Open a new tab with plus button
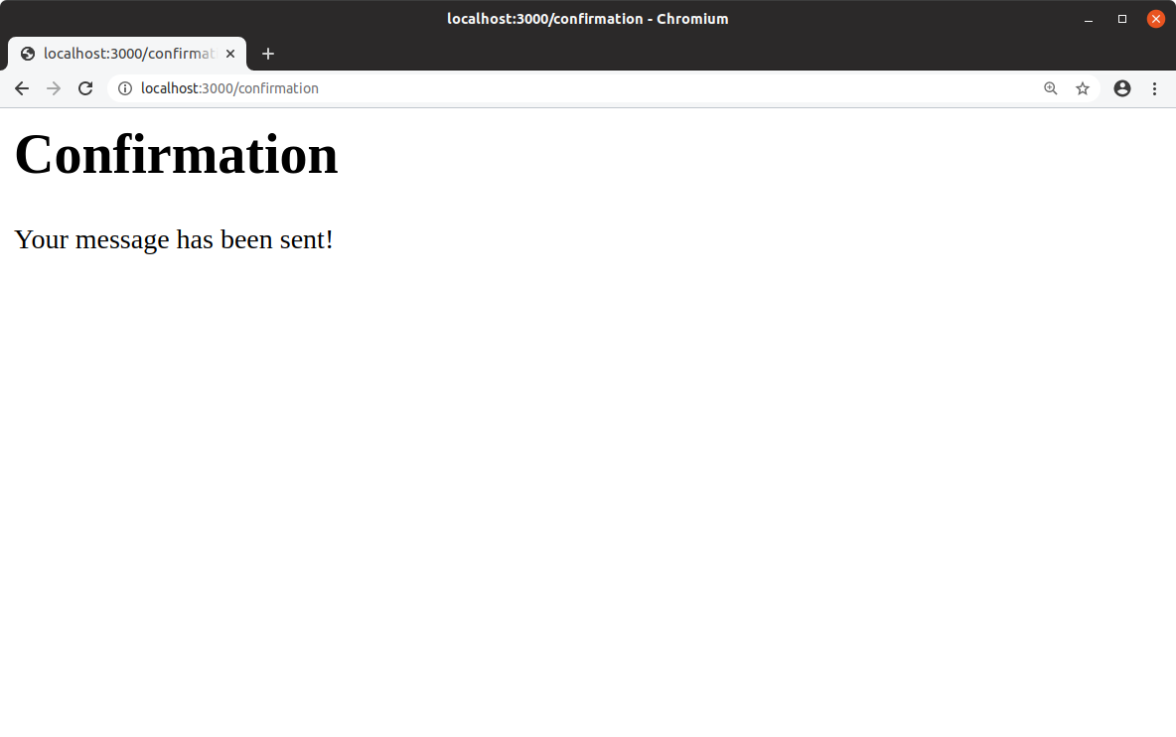The image size is (1176, 737). coord(268,54)
